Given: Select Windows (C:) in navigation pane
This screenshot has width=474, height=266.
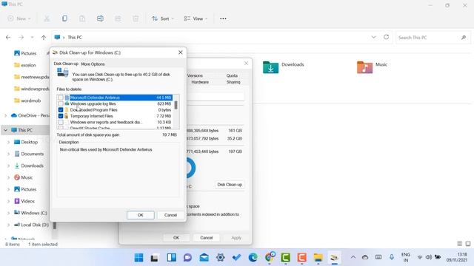Looking at the screenshot, I should pos(30,213).
